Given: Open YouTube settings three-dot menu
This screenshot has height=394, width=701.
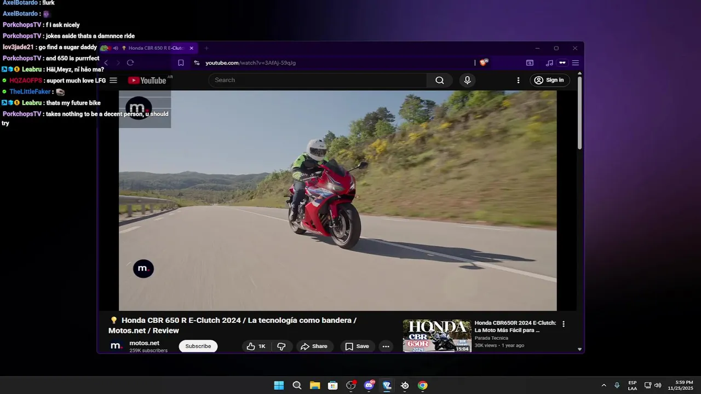Looking at the screenshot, I should click(x=518, y=80).
